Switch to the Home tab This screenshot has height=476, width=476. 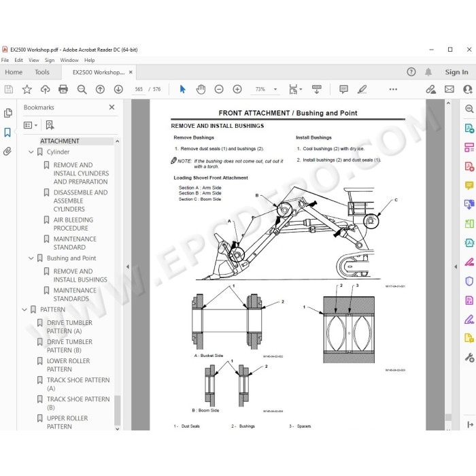(14, 72)
